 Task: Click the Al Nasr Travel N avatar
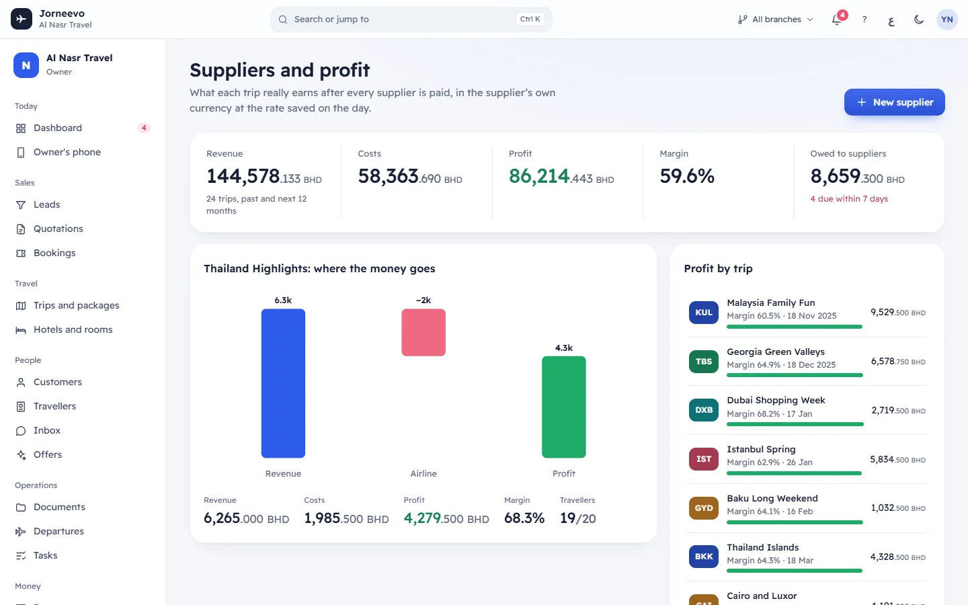(x=26, y=65)
